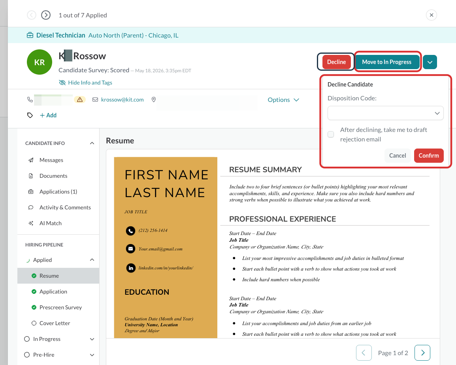Confirm declining the candidate

click(x=429, y=156)
